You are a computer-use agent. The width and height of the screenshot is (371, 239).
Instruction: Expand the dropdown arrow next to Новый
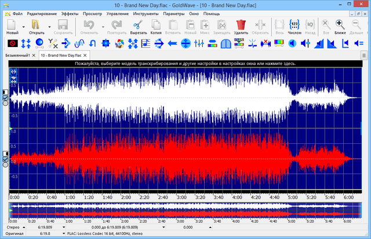[23, 27]
